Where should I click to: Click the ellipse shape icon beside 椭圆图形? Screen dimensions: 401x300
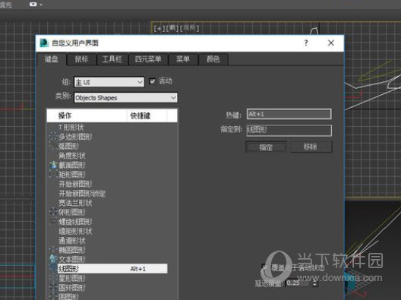click(x=53, y=250)
